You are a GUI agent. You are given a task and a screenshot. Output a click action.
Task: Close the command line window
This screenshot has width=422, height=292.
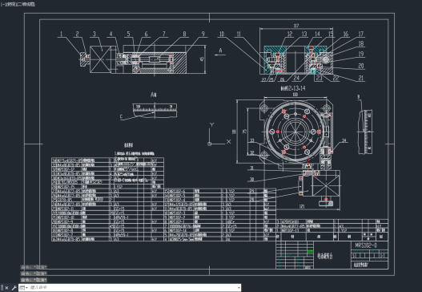point(6,288)
